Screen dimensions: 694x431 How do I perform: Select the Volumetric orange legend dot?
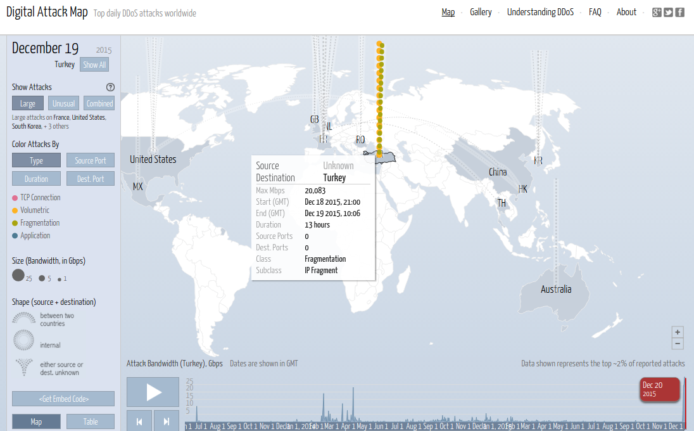pyautogui.click(x=15, y=210)
